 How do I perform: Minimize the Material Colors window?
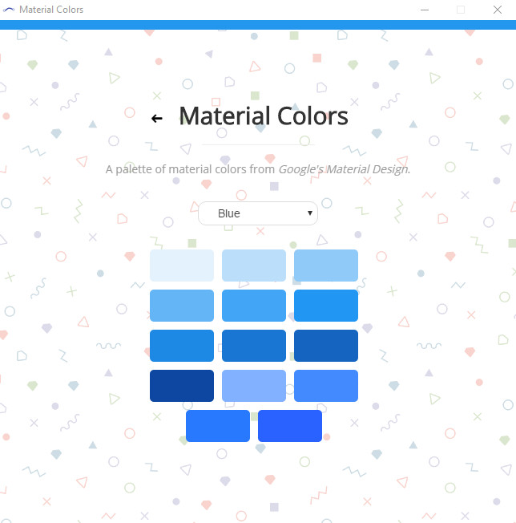coord(425,10)
